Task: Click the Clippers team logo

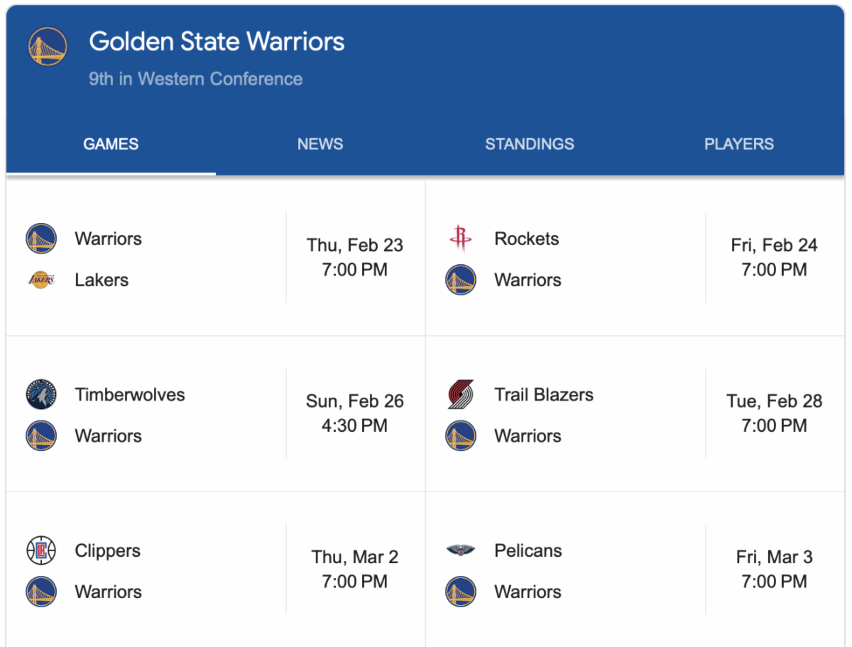Action: click(x=41, y=550)
